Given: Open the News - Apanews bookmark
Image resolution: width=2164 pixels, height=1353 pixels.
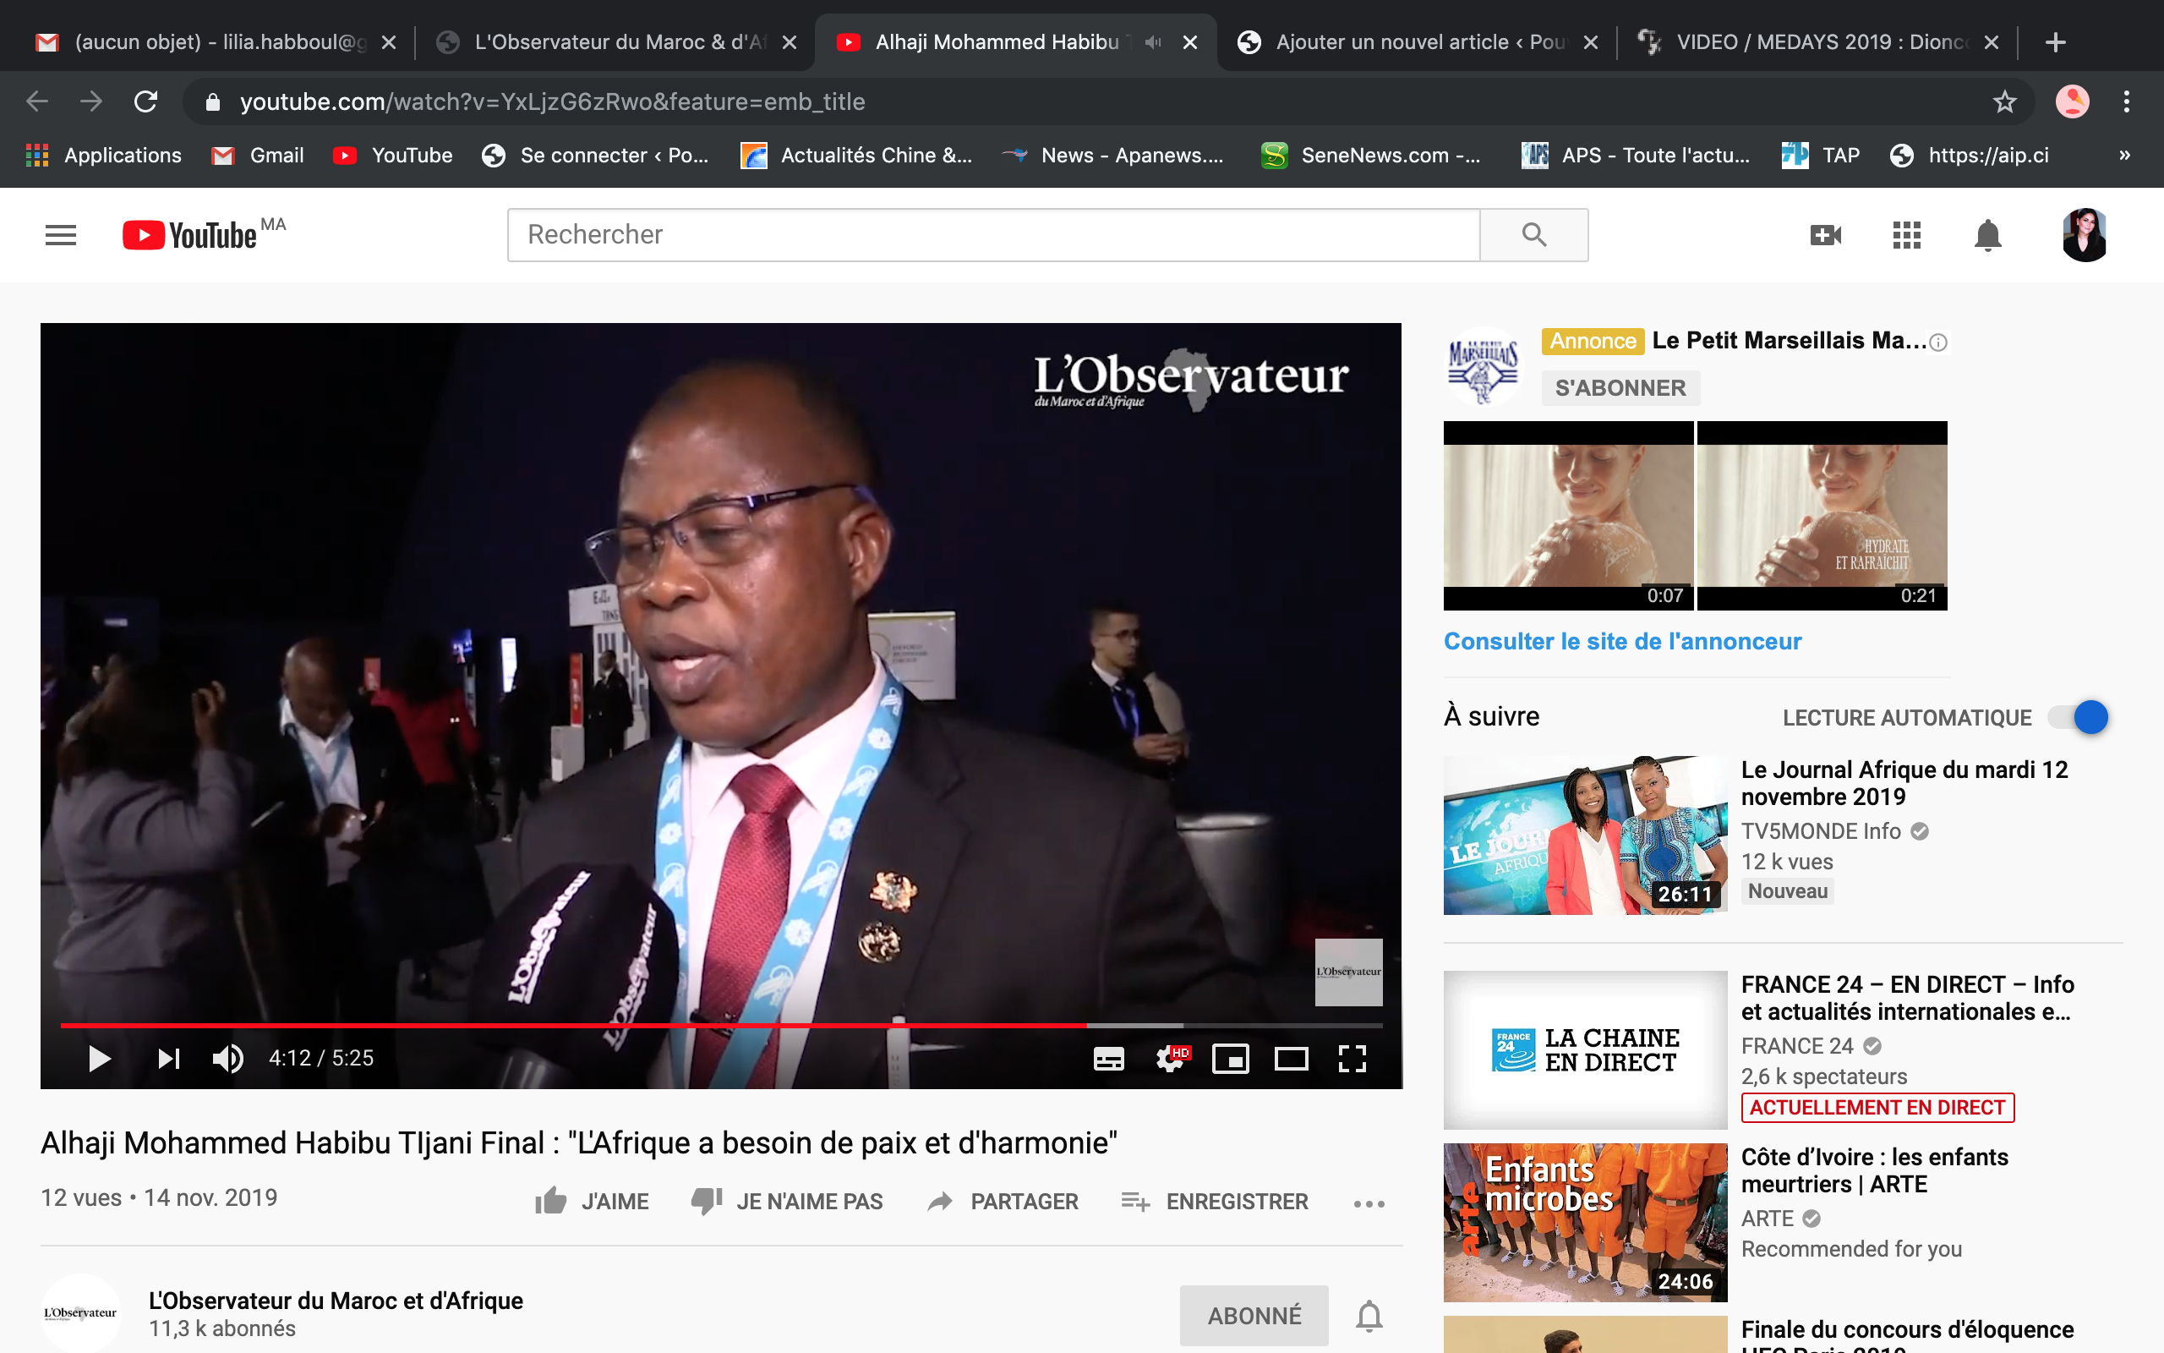Looking at the screenshot, I should [x=1112, y=155].
